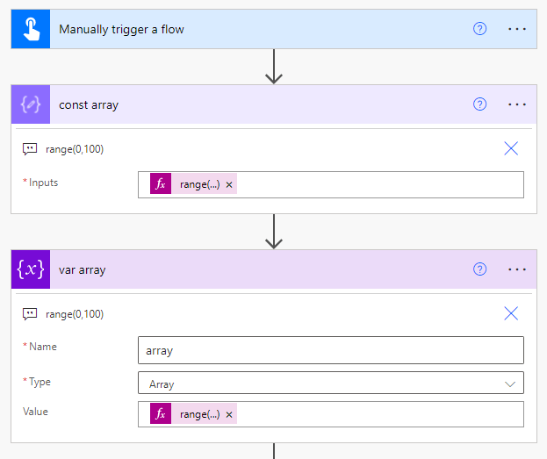This screenshot has height=459, width=547.
Task: Click the Name field containing "array"
Action: click(x=330, y=350)
